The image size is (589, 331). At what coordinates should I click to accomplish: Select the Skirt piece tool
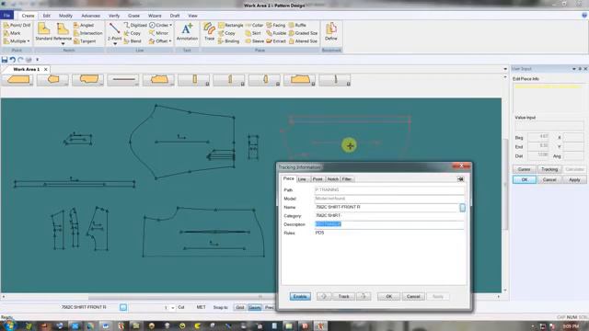click(x=253, y=33)
